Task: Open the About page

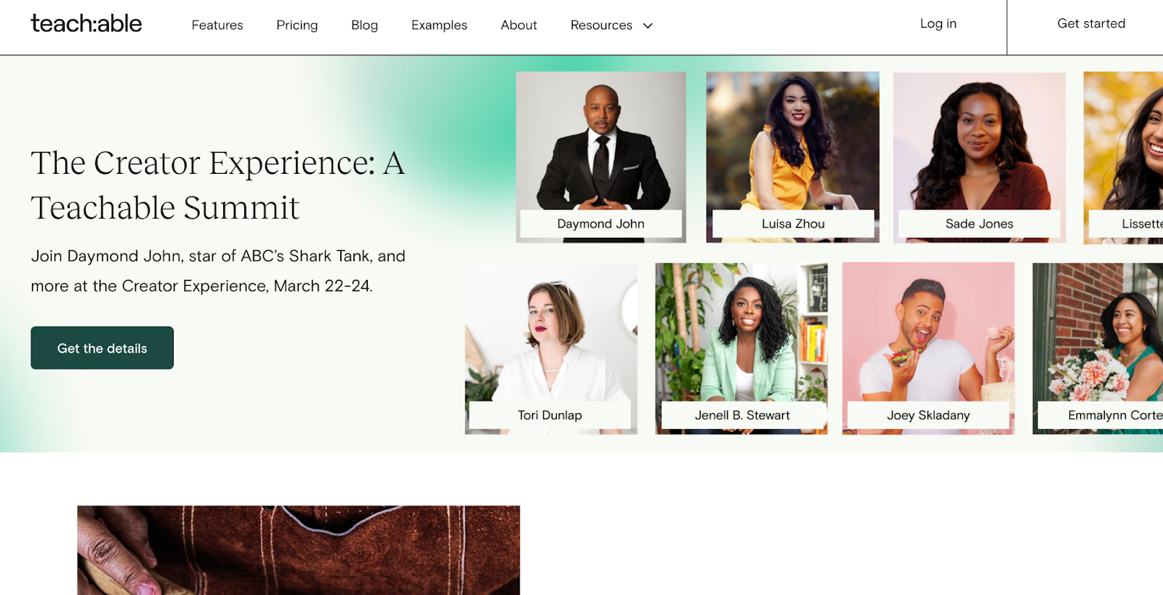Action: tap(518, 25)
